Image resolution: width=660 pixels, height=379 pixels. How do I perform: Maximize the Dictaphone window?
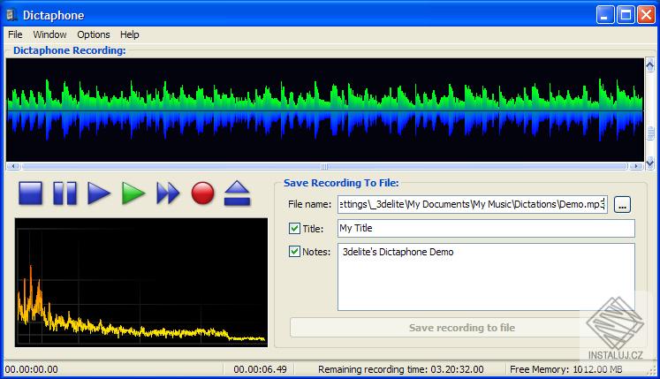pos(626,15)
